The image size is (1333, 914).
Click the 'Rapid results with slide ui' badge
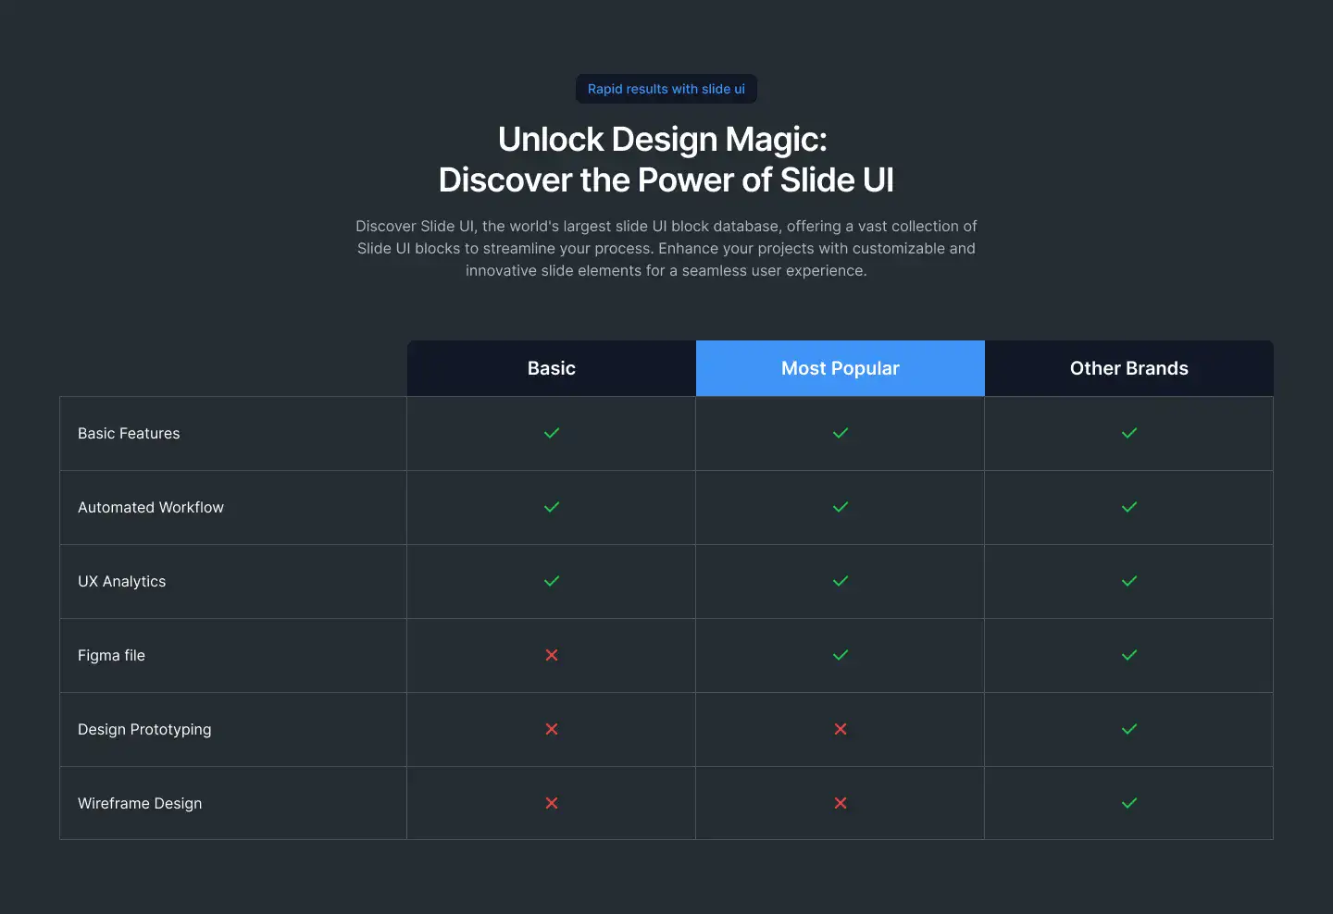(666, 89)
